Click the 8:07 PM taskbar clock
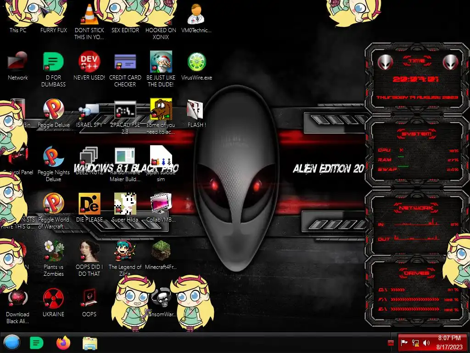Screen dimensions: 470x353 point(449,342)
